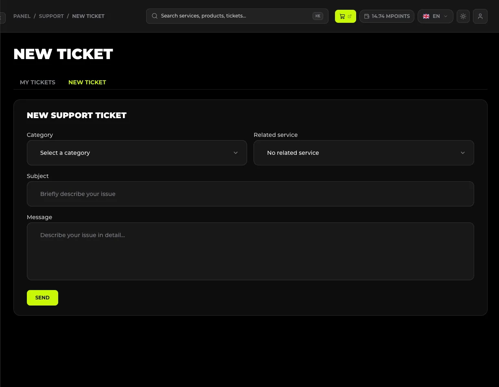Screen dimensions: 499x387
Task: Click the United Kingdom flag icon
Action: click(426, 16)
